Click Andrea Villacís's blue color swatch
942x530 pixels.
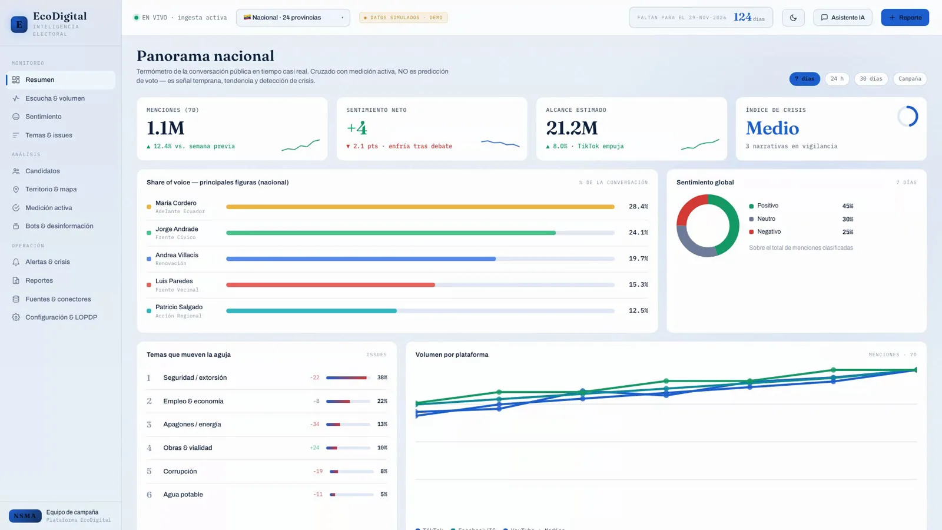149,259
